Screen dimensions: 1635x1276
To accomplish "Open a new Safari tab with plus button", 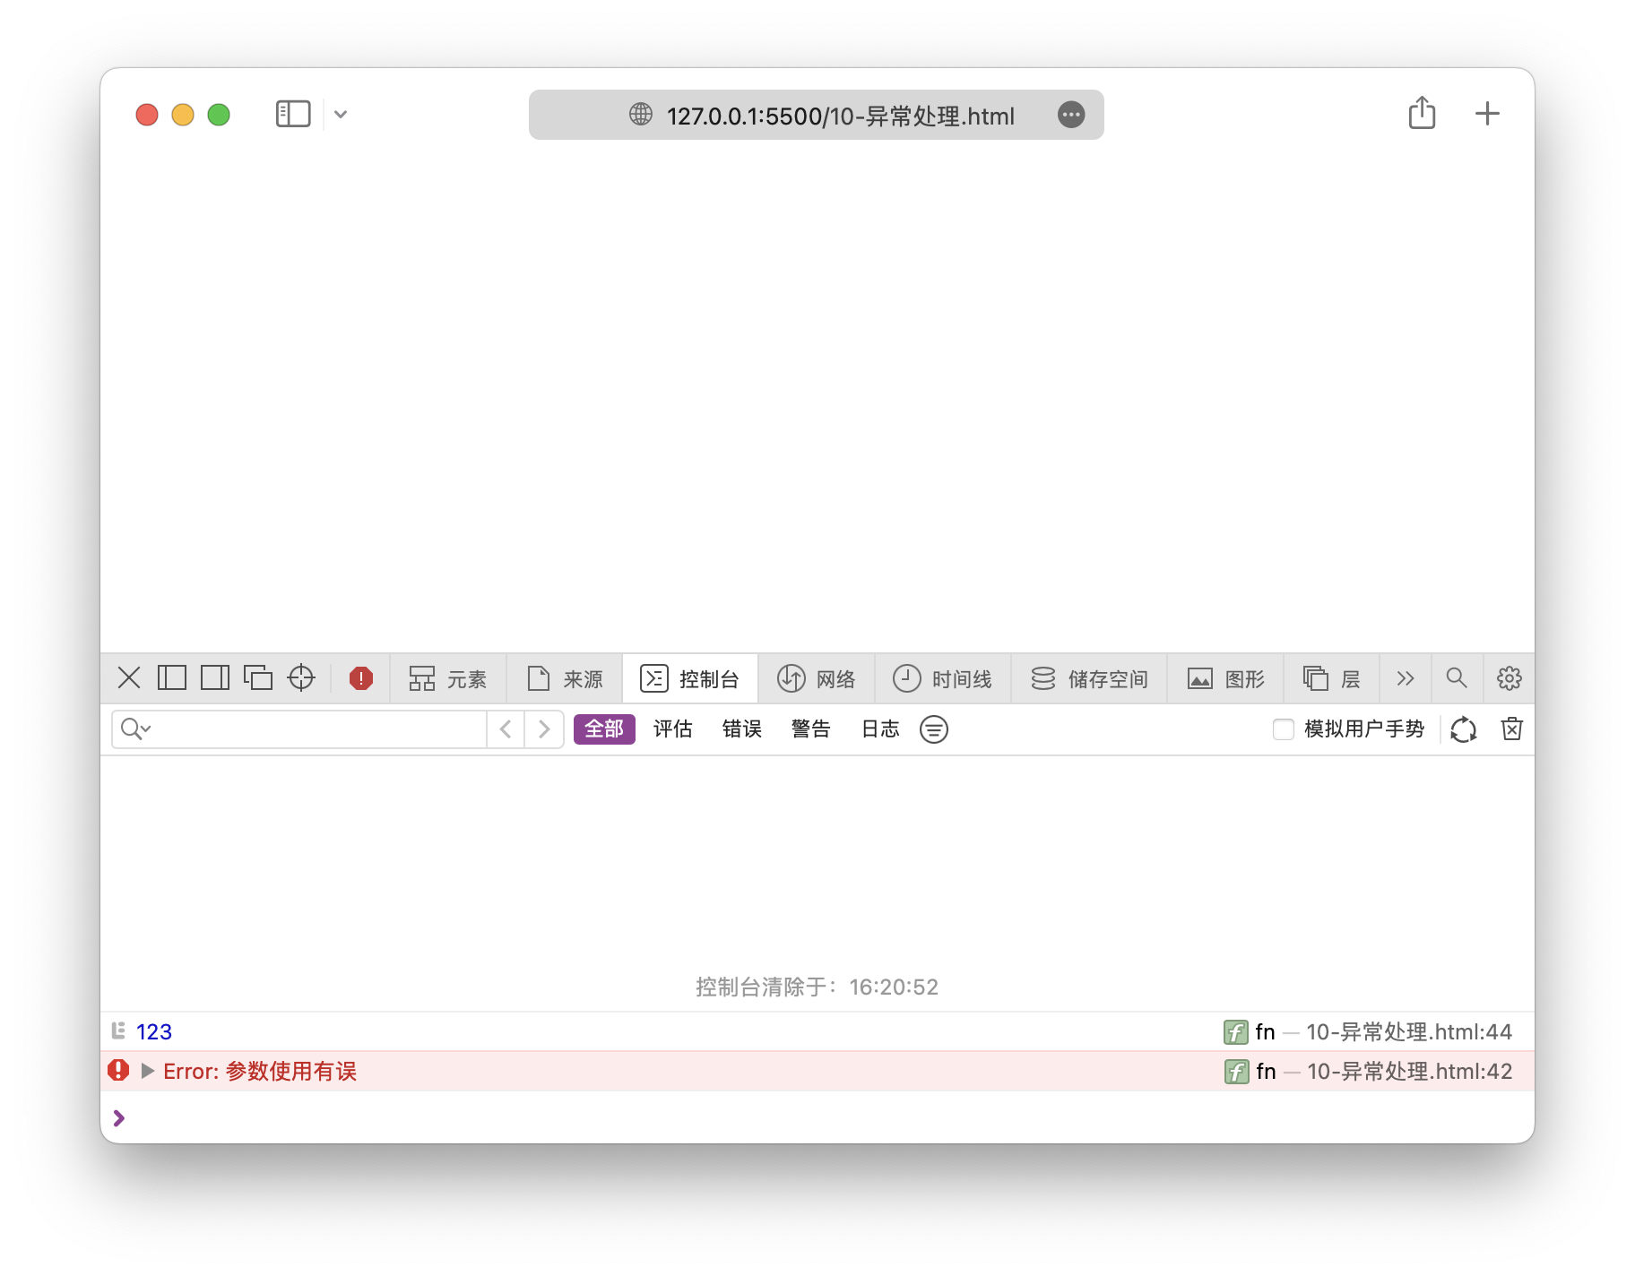I will tap(1487, 113).
